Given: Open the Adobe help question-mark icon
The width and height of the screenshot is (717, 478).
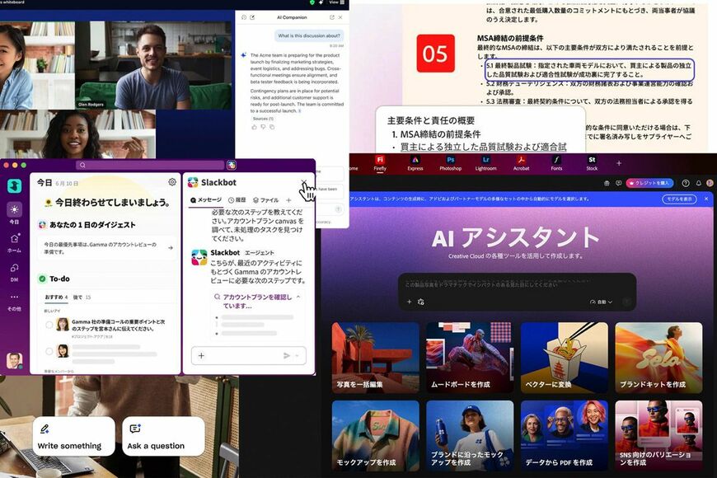Looking at the screenshot, I should (x=686, y=183).
